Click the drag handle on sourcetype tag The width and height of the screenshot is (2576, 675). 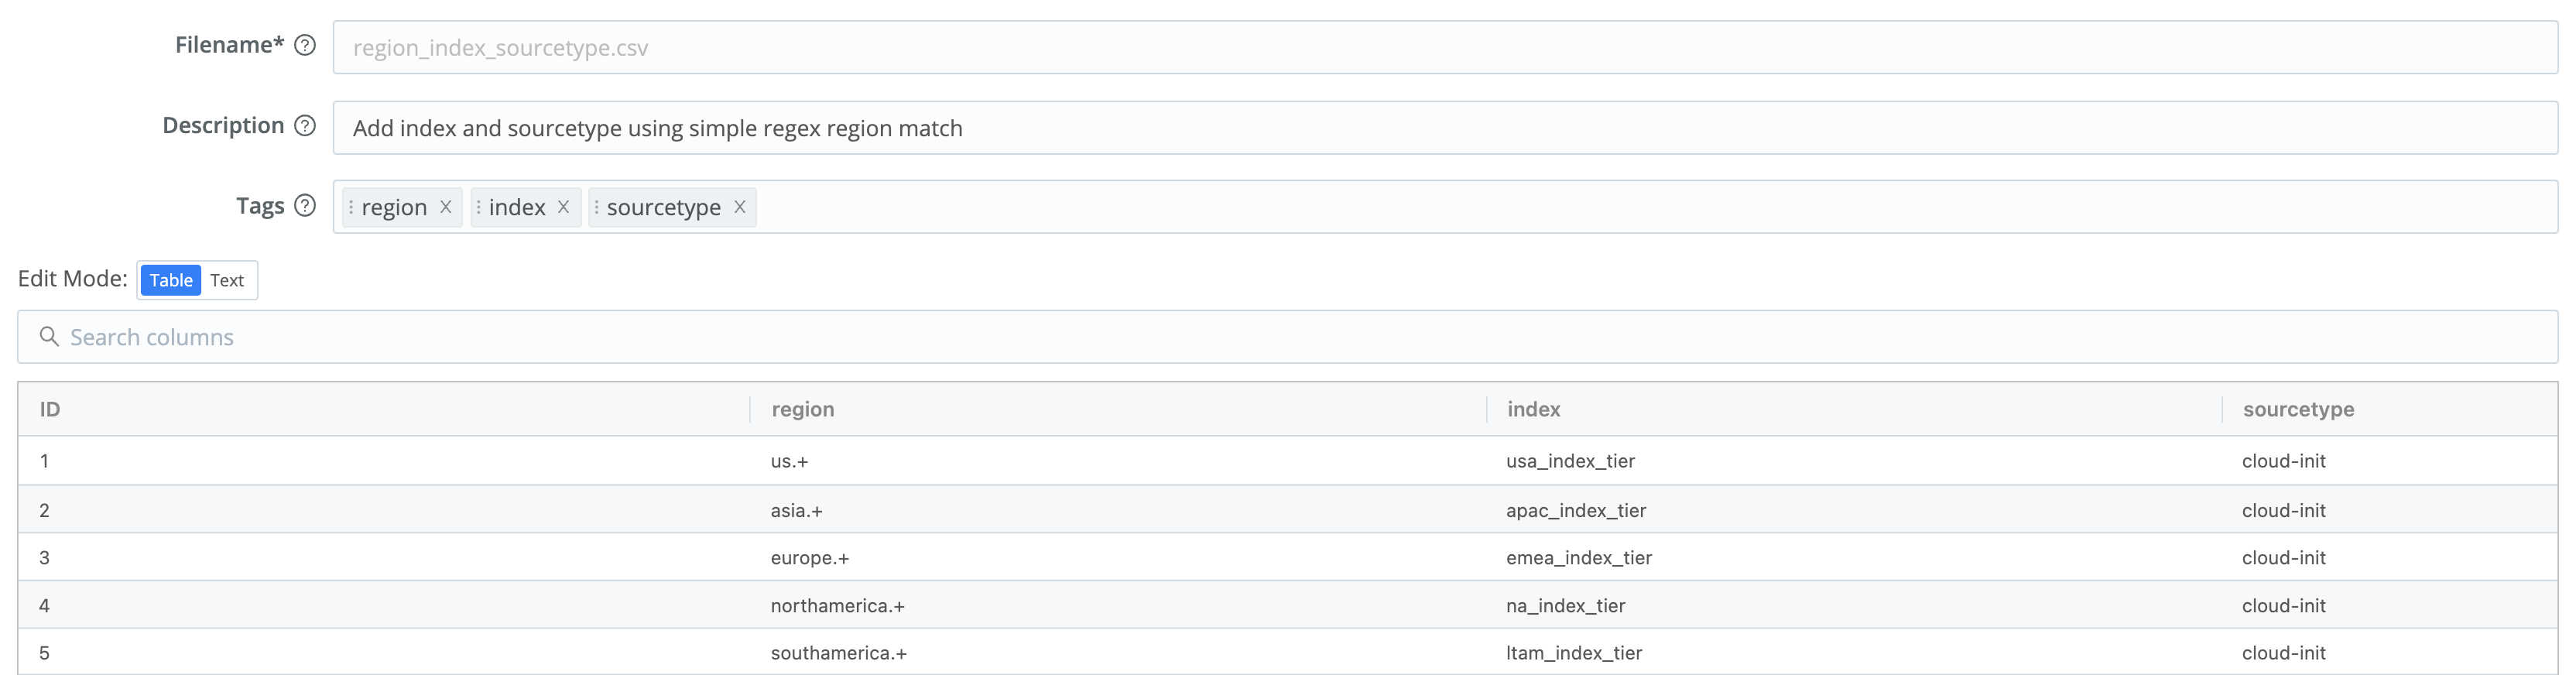pyautogui.click(x=596, y=207)
